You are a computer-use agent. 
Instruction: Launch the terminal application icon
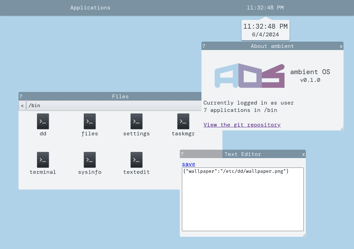pos(43,160)
